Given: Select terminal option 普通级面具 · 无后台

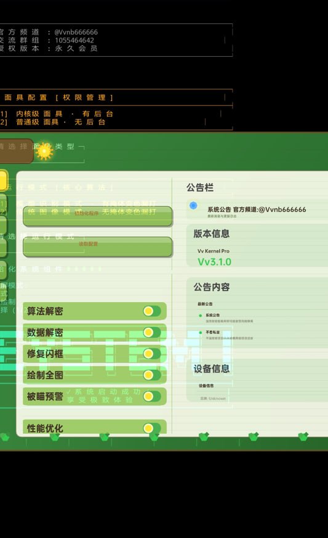Looking at the screenshot, I should [x=61, y=122].
